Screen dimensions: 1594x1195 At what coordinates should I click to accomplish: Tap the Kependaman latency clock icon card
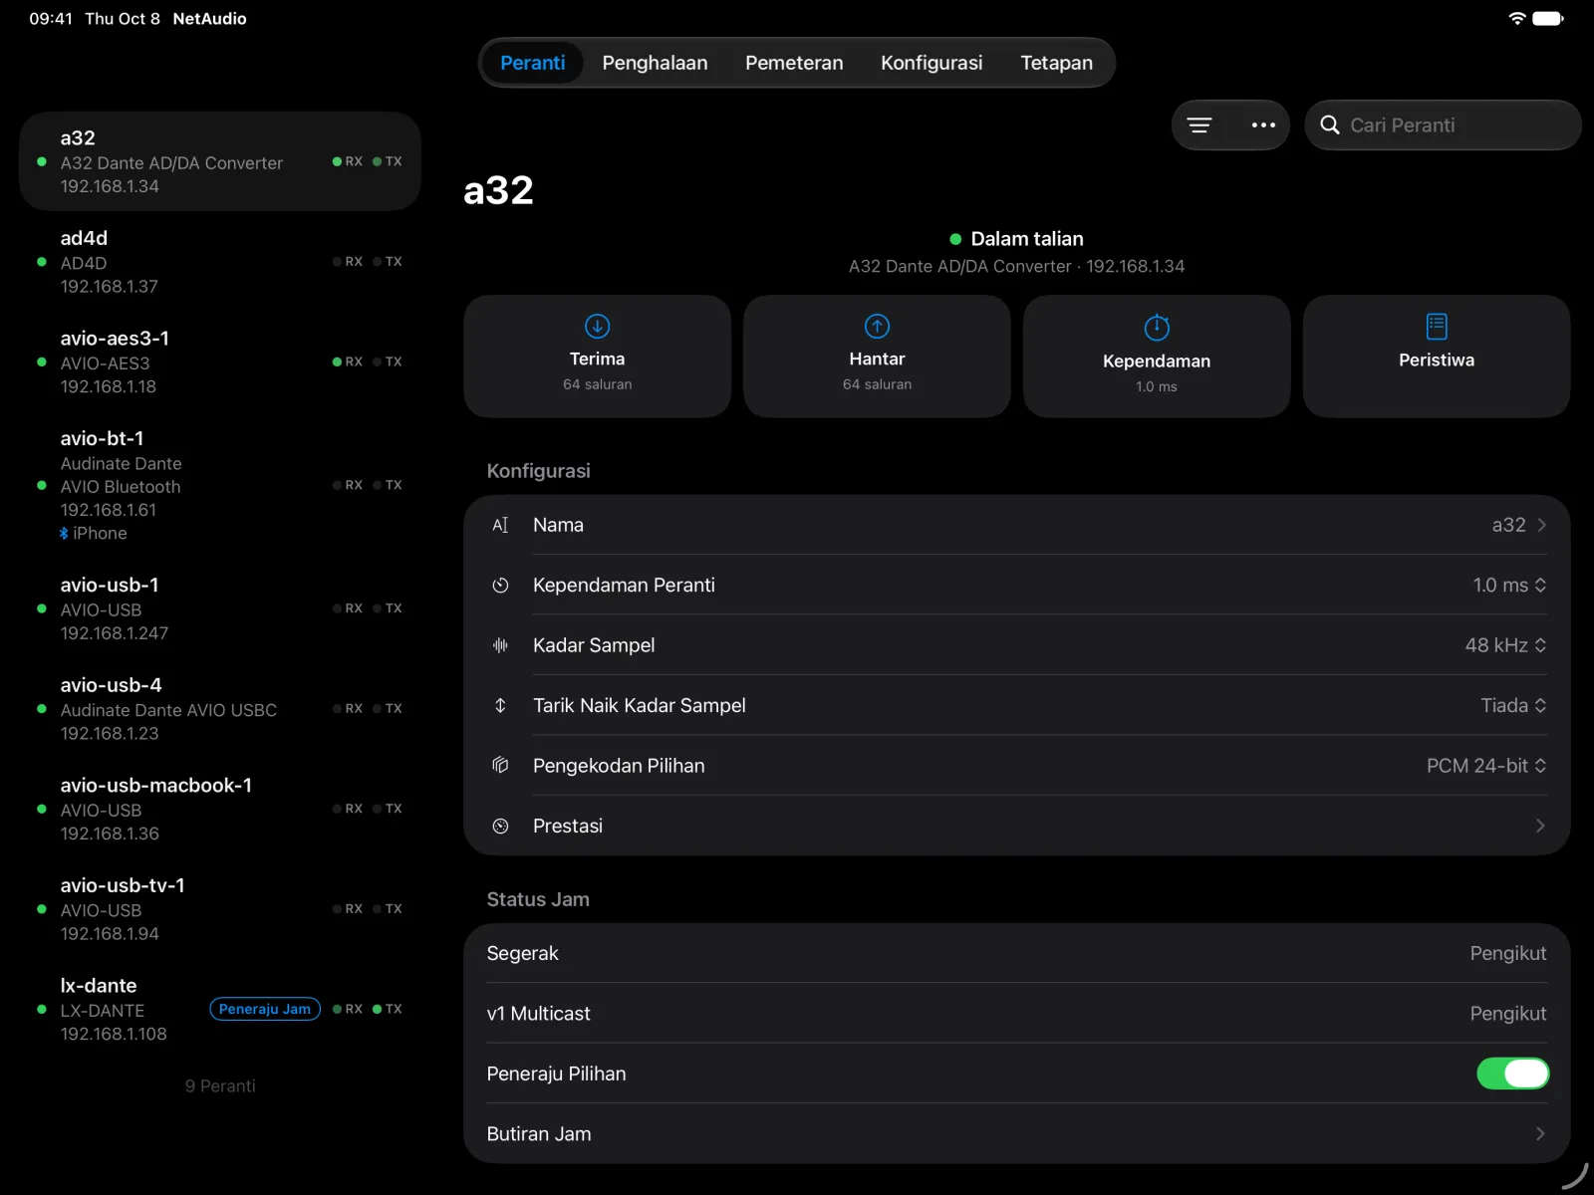(1157, 356)
